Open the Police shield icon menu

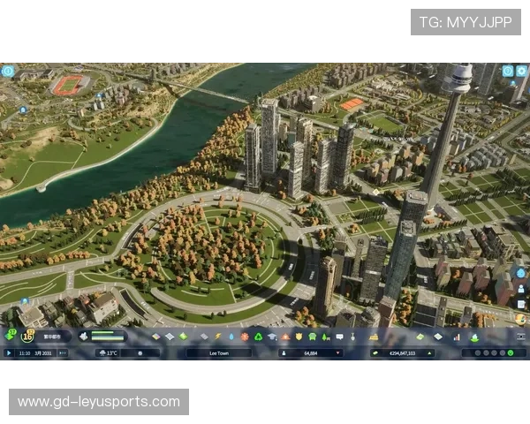(x=299, y=337)
